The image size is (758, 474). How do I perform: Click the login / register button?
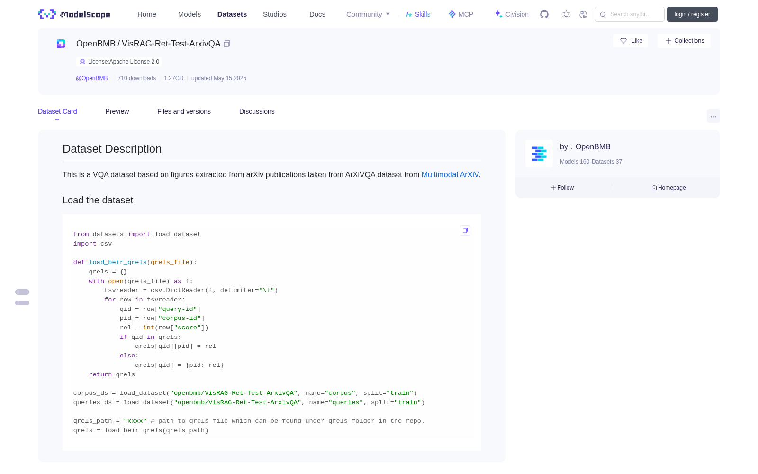[x=692, y=14]
